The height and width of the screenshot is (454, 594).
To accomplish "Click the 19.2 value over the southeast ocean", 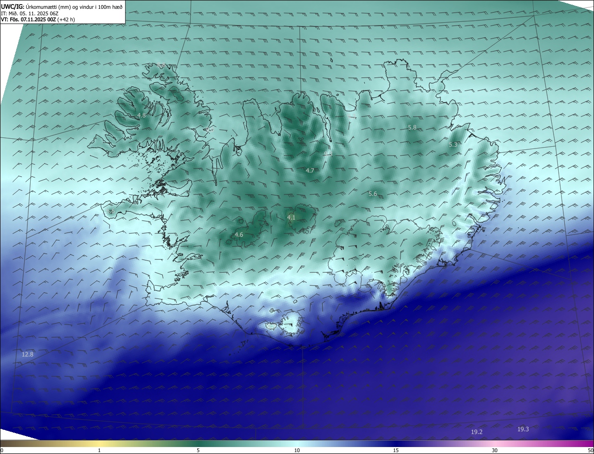I will point(477,432).
